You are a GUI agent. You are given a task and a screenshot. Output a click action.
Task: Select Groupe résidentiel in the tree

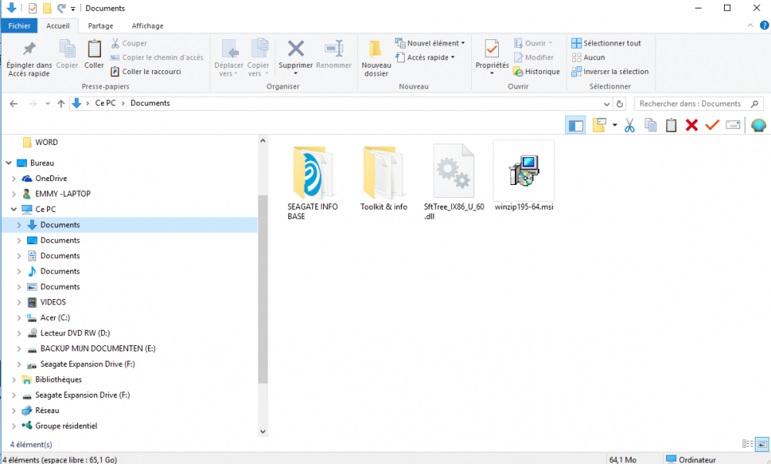pyautogui.click(x=66, y=426)
